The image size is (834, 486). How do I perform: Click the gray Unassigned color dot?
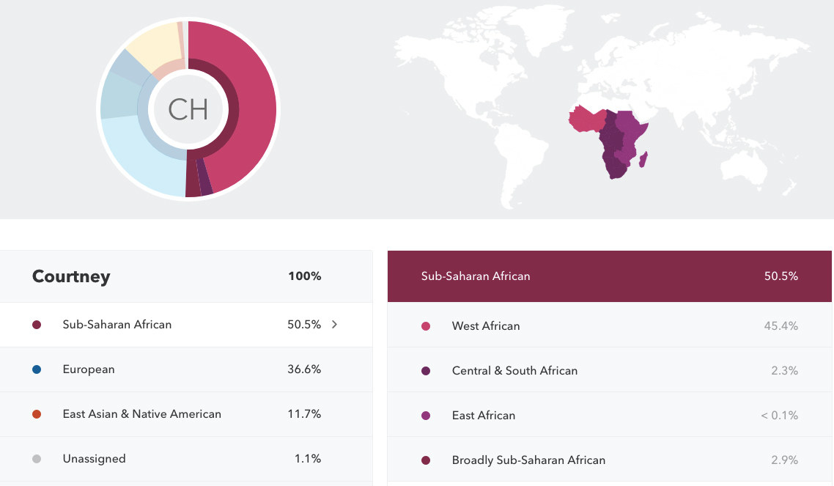(x=37, y=459)
